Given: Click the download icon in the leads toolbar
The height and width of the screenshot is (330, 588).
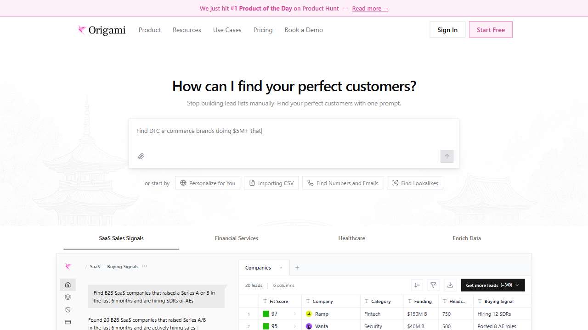Looking at the screenshot, I should coord(450,285).
